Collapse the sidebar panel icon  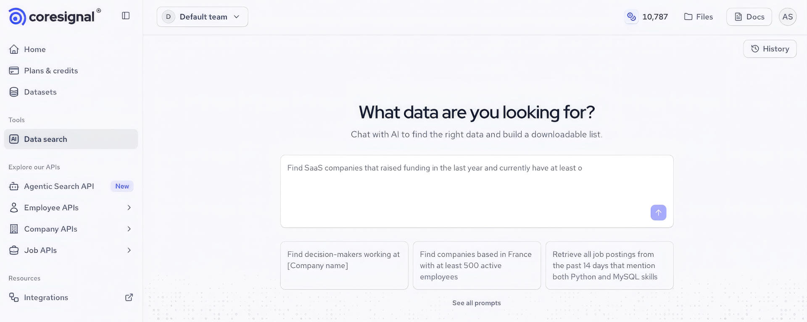(x=126, y=16)
